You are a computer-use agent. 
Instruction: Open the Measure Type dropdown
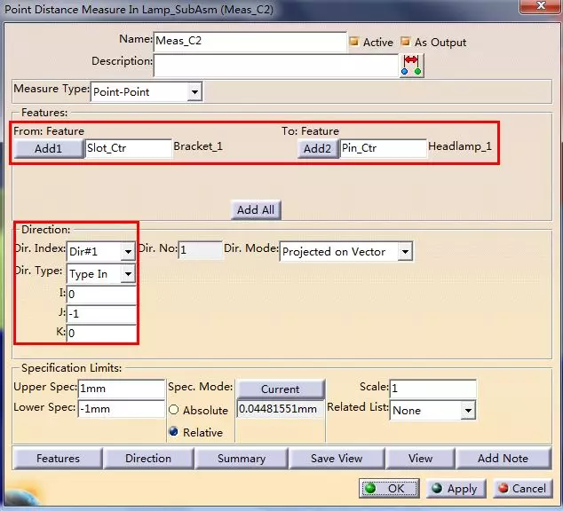(194, 91)
